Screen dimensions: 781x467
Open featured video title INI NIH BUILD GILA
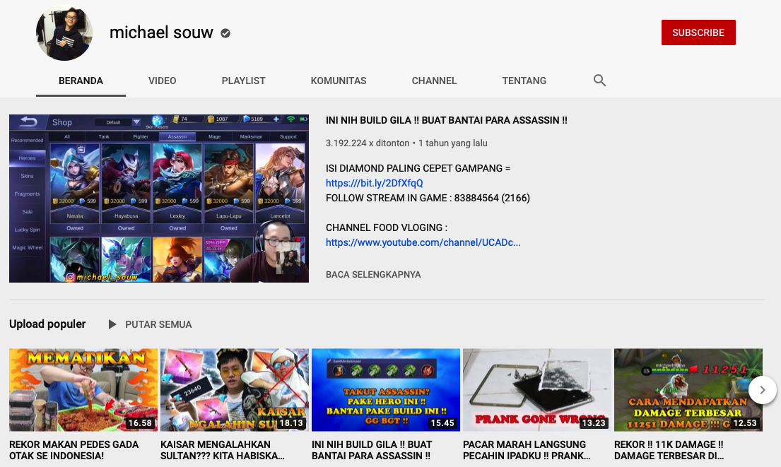446,121
